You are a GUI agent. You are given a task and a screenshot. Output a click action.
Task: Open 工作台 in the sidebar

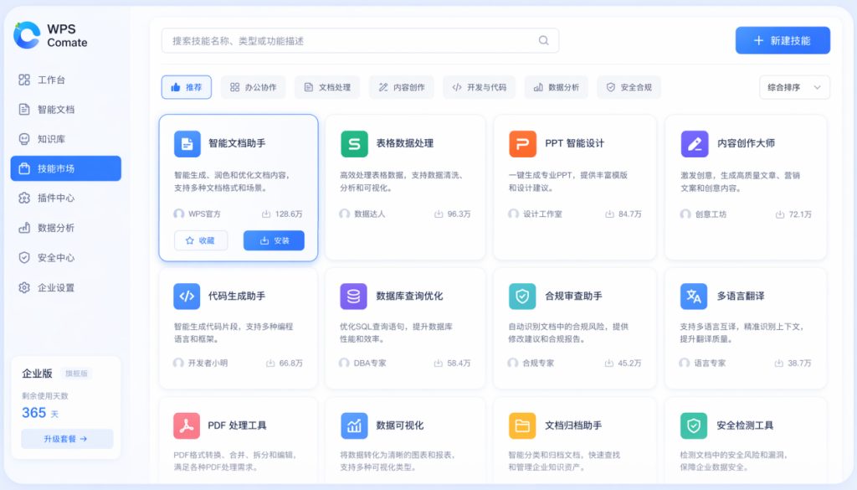pos(65,80)
